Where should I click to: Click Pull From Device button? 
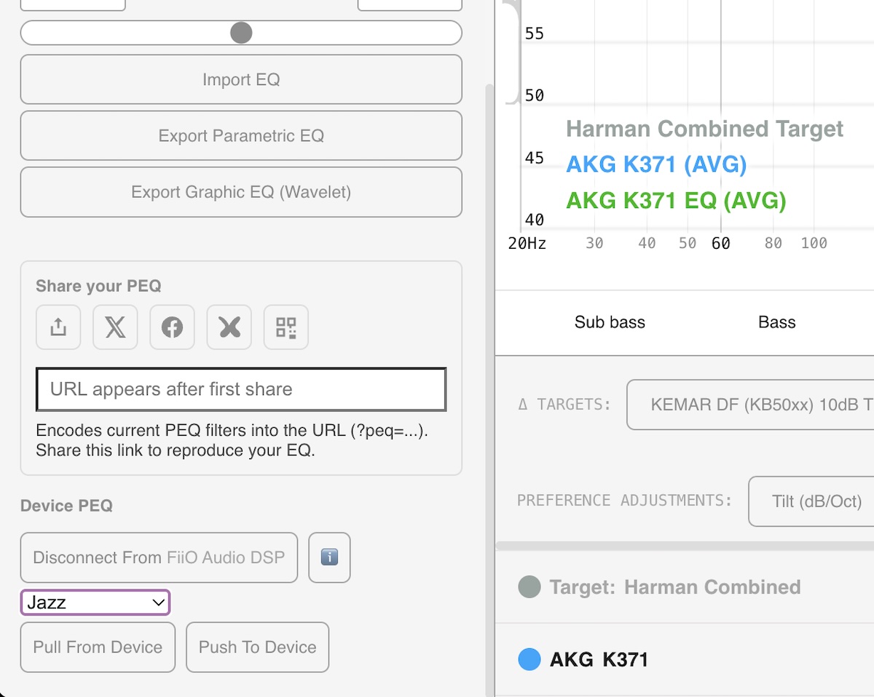(98, 648)
